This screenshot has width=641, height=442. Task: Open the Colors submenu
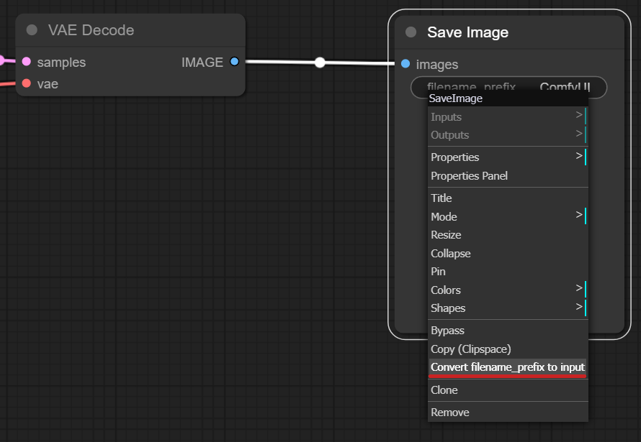pyautogui.click(x=508, y=290)
